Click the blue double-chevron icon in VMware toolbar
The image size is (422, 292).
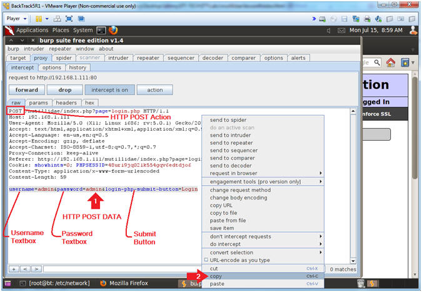click(x=314, y=19)
